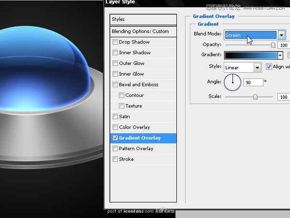This screenshot has height=218, width=290.
Task: Open the Outer Glow settings
Action: pyautogui.click(x=131, y=63)
